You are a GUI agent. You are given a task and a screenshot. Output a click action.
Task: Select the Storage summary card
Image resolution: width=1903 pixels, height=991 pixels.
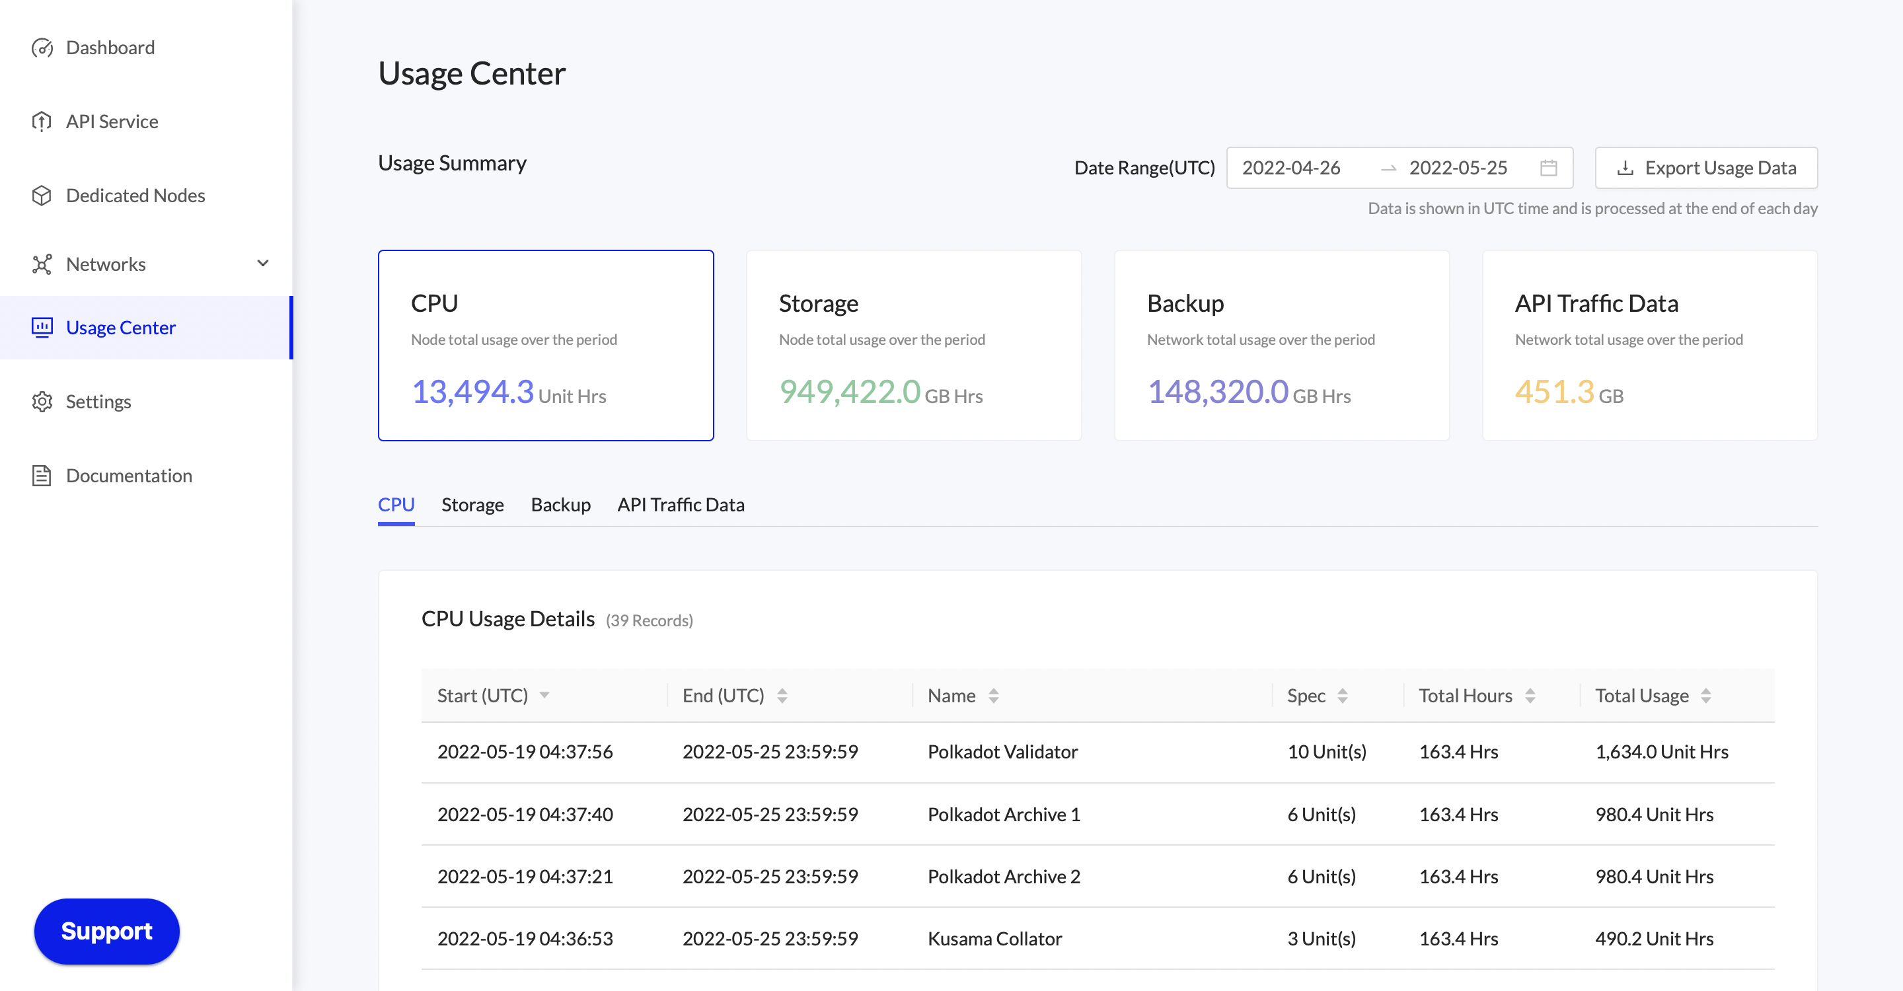913,346
